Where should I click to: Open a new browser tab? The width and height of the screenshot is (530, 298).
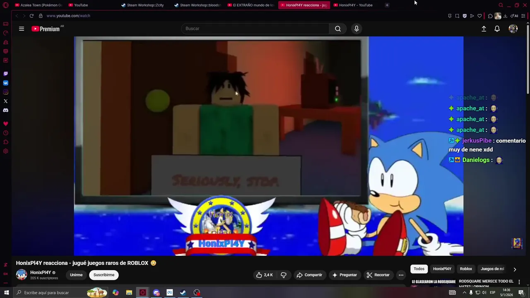click(387, 5)
